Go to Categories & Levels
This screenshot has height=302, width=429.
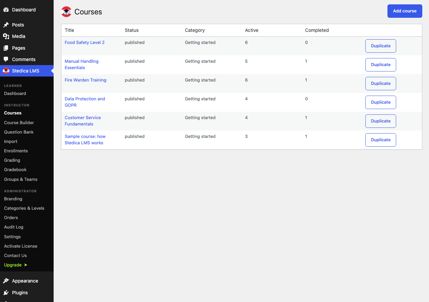(24, 208)
